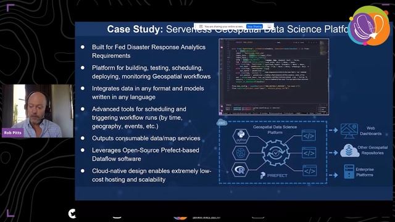The image size is (395, 222).
Task: Click the Twitter bird icon in the footer
Action: [72, 214]
